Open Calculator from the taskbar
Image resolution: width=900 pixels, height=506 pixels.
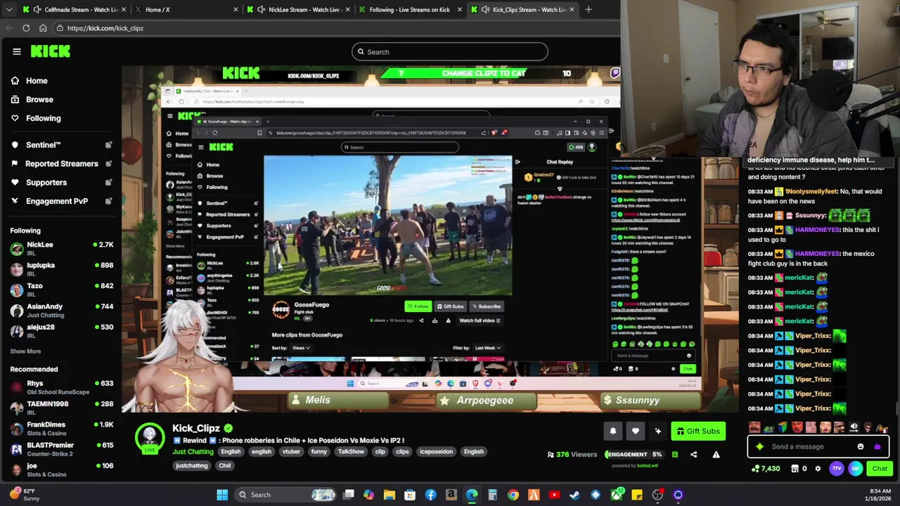pos(492,495)
